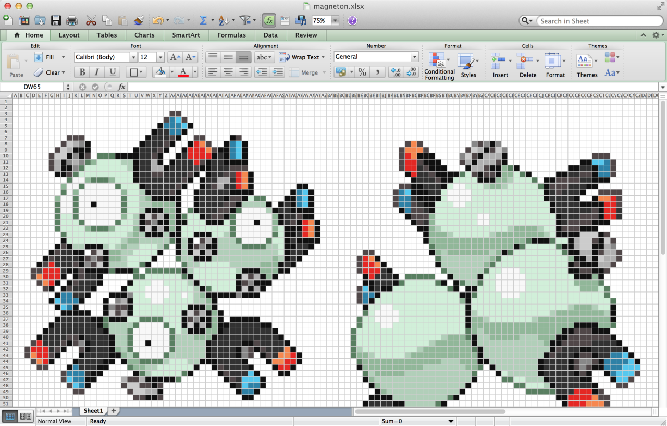Viewport: 667px width, 426px height.
Task: Switch to Page Layout view button
Action: pyautogui.click(x=25, y=416)
